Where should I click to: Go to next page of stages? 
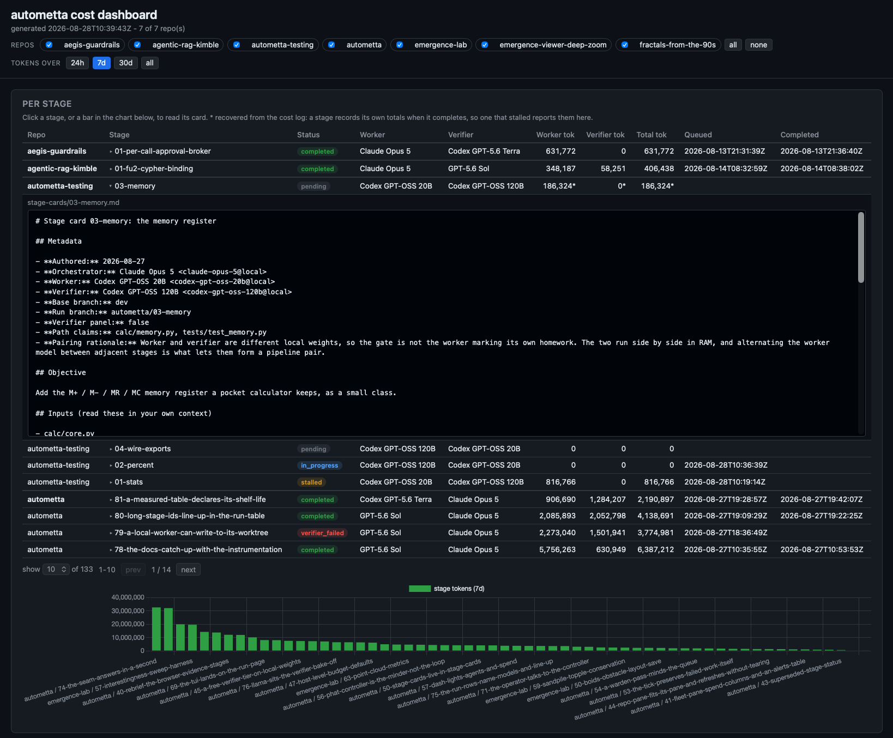(x=188, y=570)
